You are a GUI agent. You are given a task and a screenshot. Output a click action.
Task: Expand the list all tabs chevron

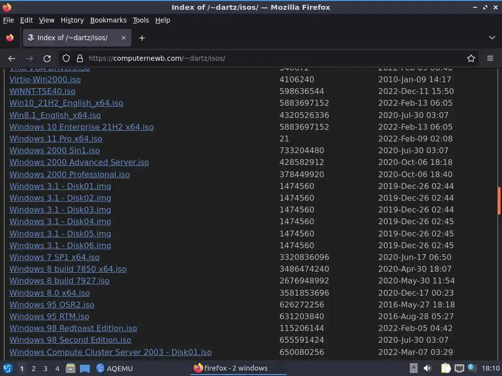click(x=492, y=38)
